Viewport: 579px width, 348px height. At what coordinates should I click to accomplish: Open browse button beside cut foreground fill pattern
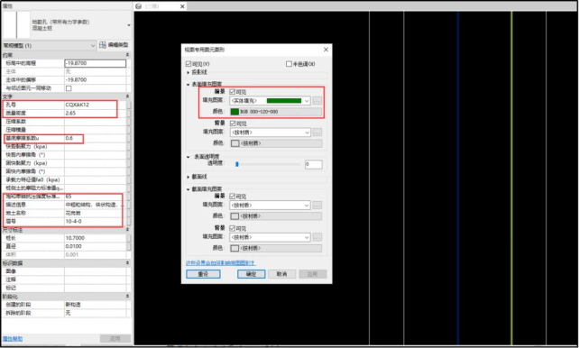[317, 206]
